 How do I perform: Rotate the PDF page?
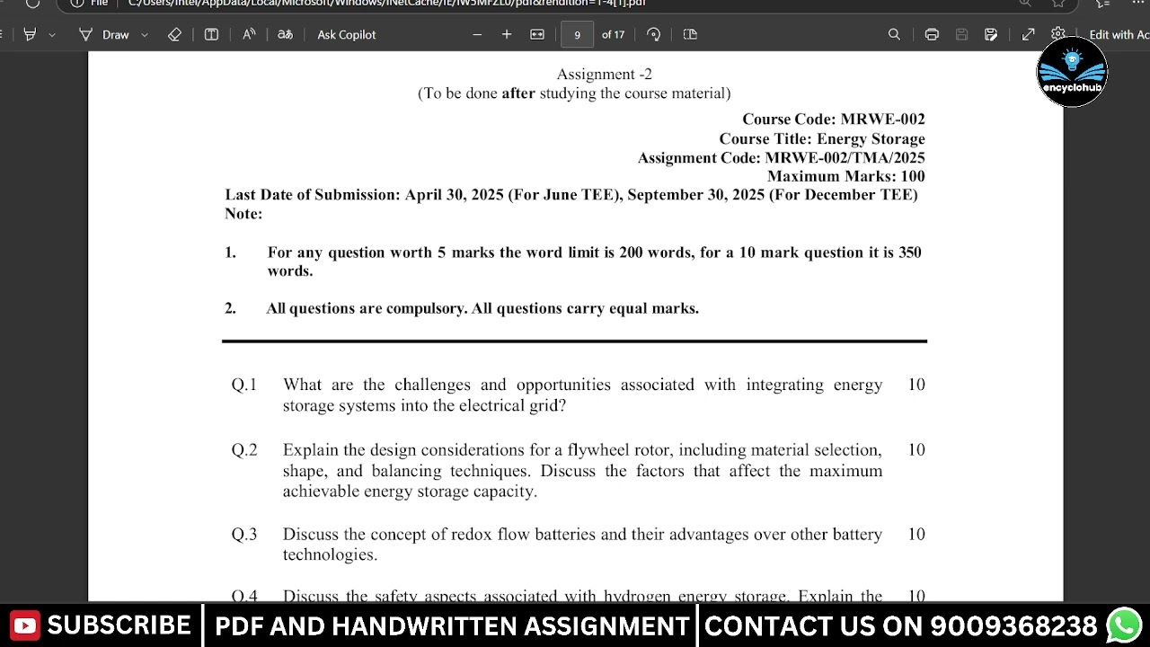pos(654,34)
